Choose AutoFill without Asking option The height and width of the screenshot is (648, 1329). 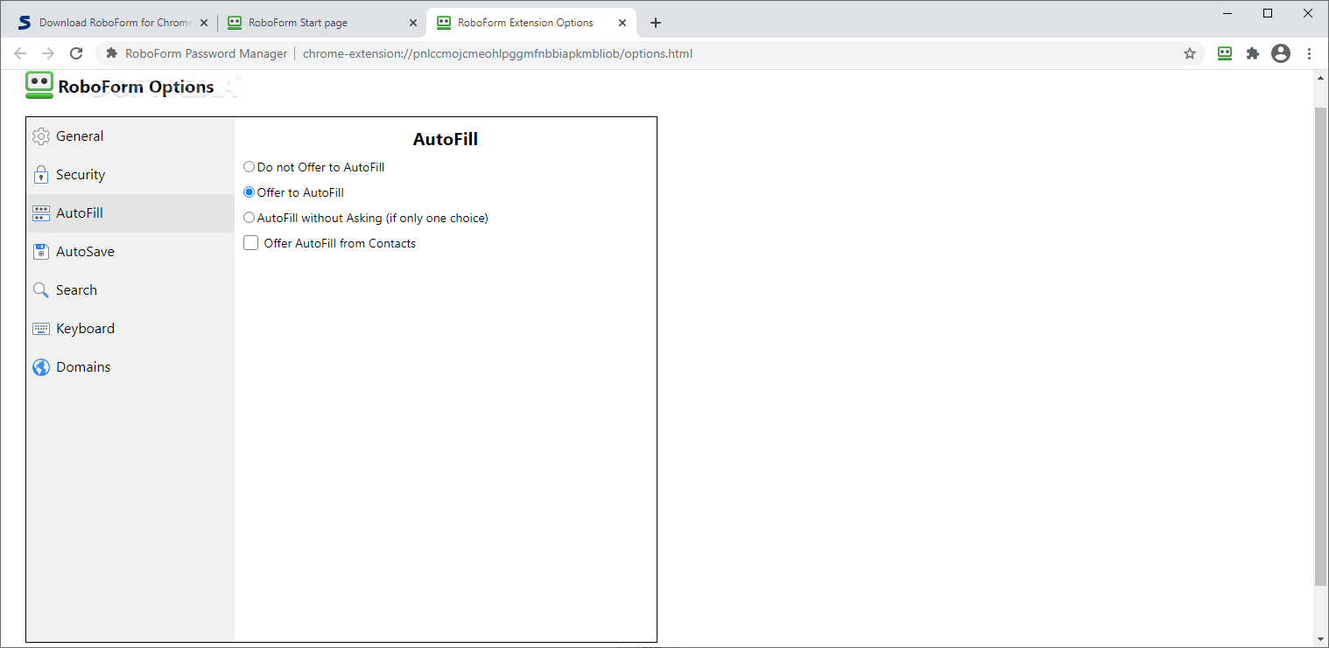tap(249, 217)
